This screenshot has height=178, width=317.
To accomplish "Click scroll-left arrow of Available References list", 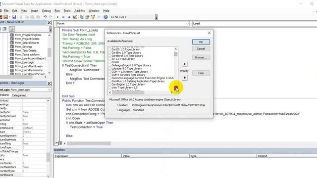I will (110, 92).
